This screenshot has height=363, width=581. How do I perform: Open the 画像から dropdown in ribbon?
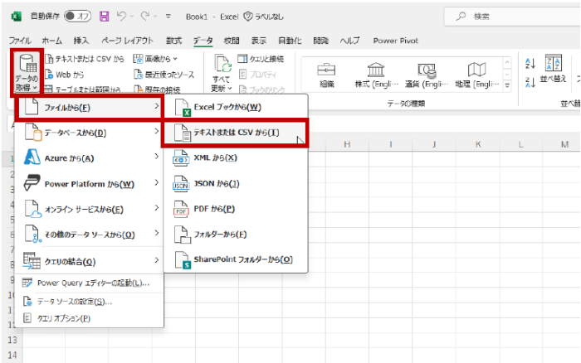pyautogui.click(x=155, y=59)
